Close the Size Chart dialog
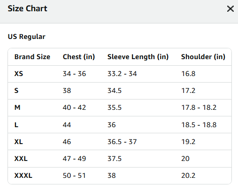The width and height of the screenshot is (238, 191). click(230, 9)
